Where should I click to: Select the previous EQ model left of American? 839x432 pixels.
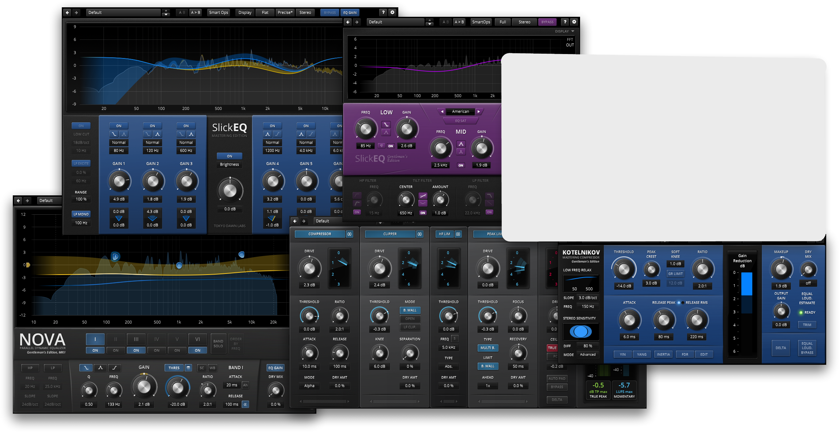pos(442,111)
